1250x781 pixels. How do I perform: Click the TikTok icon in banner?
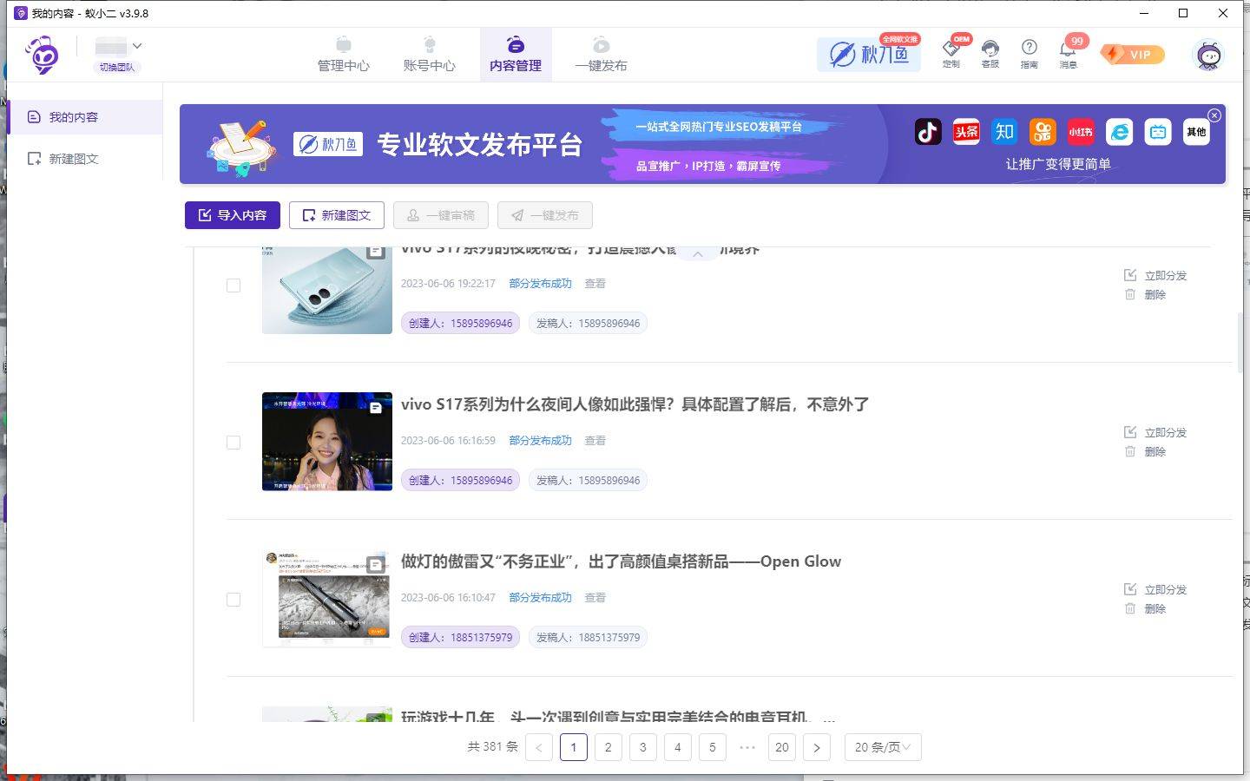tap(928, 132)
